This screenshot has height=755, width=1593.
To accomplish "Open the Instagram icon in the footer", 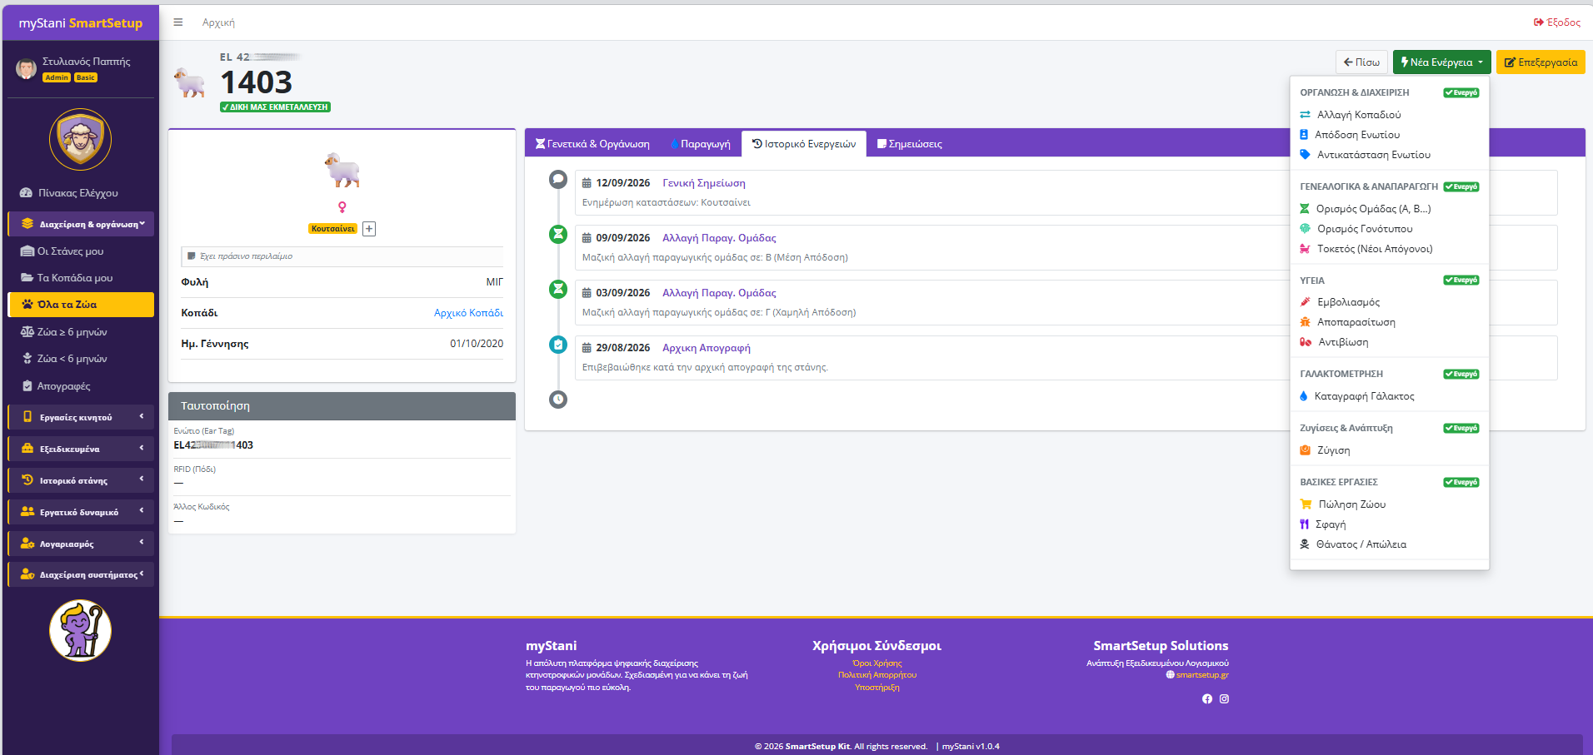I will 1224,699.
